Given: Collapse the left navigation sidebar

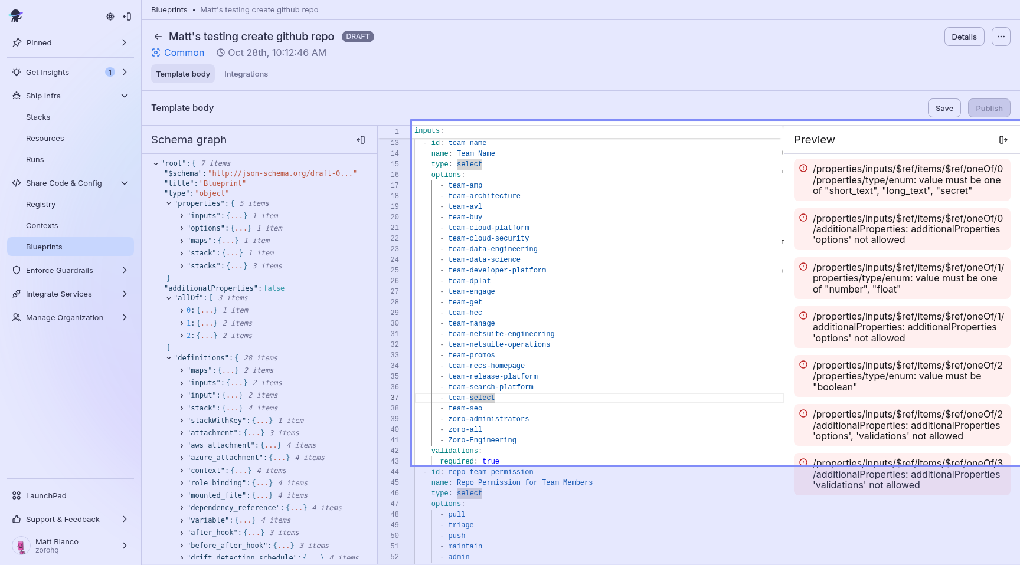Looking at the screenshot, I should 127,17.
